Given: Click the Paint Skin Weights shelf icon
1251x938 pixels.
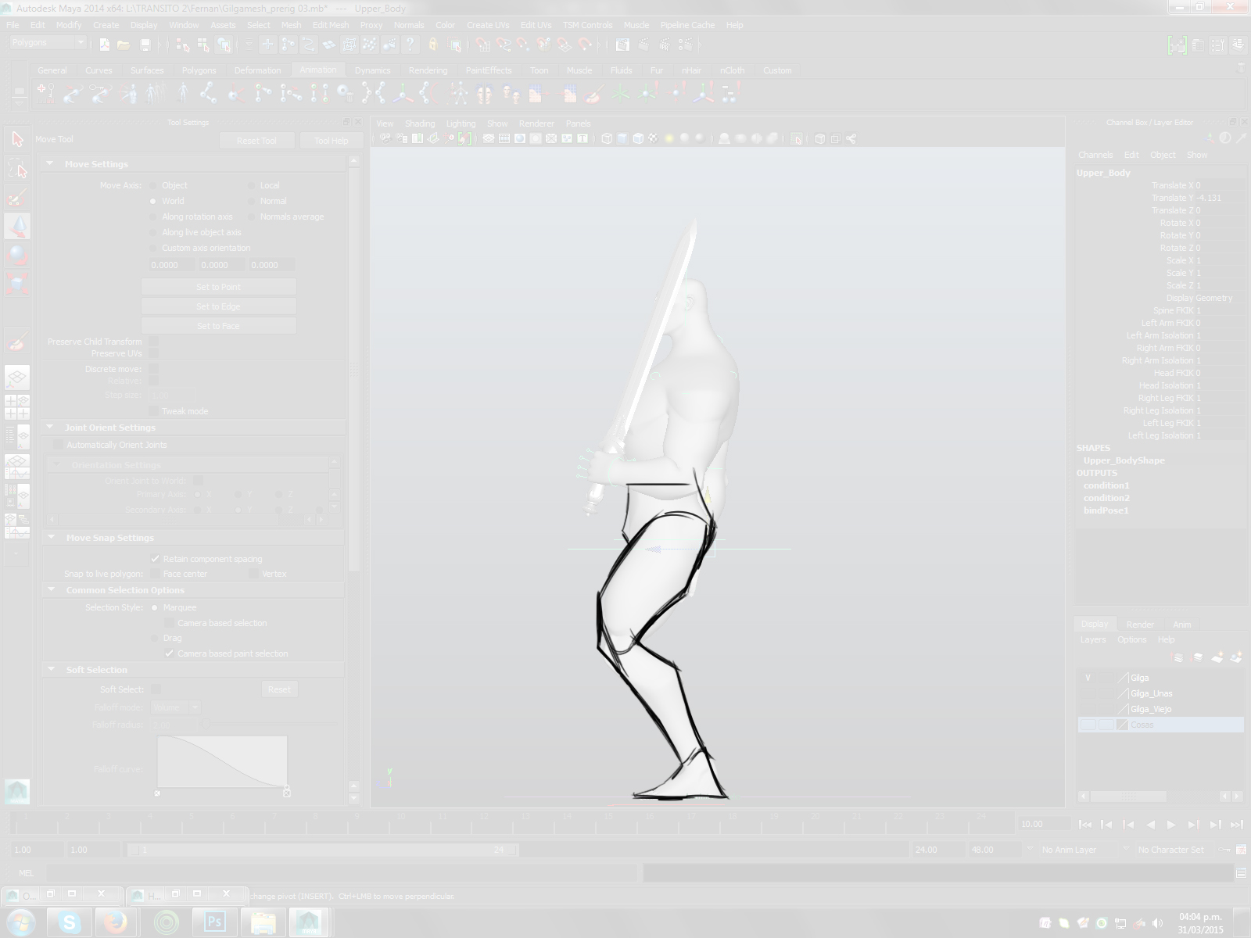Looking at the screenshot, I should [593, 95].
